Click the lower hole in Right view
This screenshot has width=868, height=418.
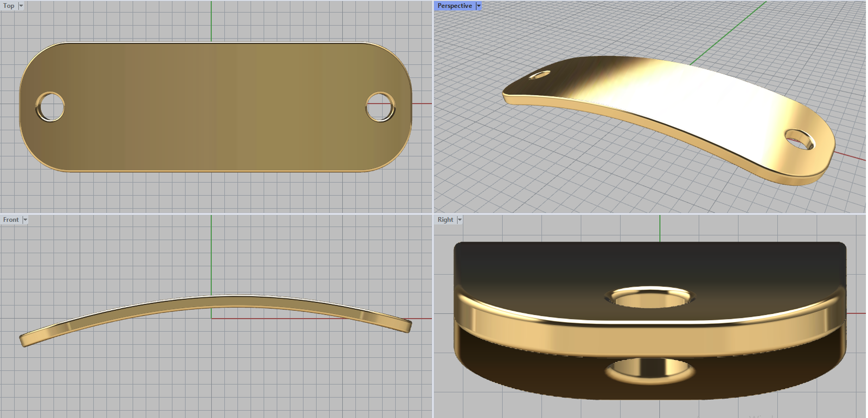click(649, 371)
